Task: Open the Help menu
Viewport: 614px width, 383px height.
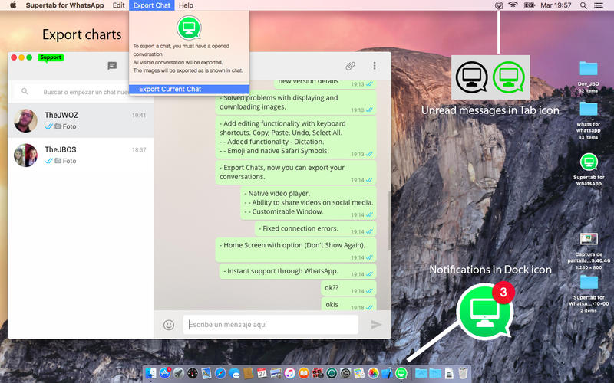Action: [x=186, y=5]
